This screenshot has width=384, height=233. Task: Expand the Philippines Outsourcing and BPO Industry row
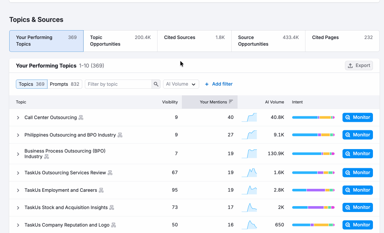18,135
